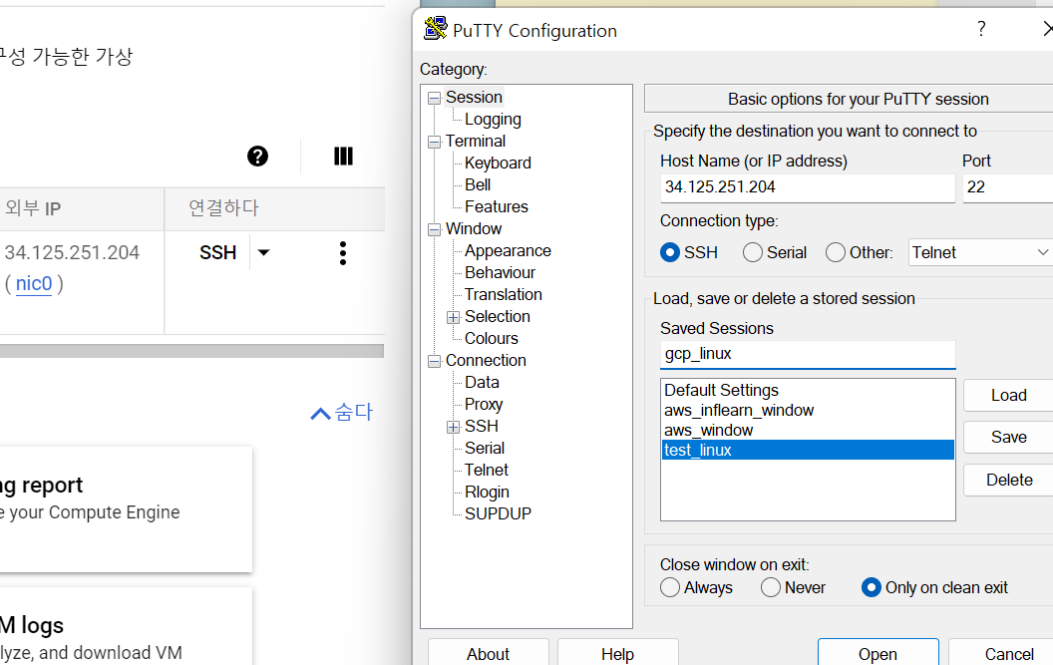Select Telnet category in tree
This screenshot has width=1053, height=665.
(x=487, y=471)
